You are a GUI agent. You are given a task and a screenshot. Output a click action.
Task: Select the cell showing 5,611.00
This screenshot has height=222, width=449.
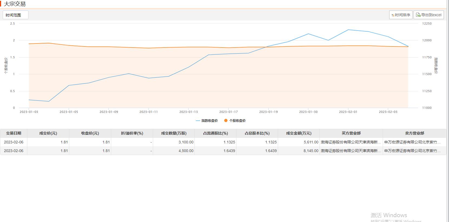tap(299, 142)
